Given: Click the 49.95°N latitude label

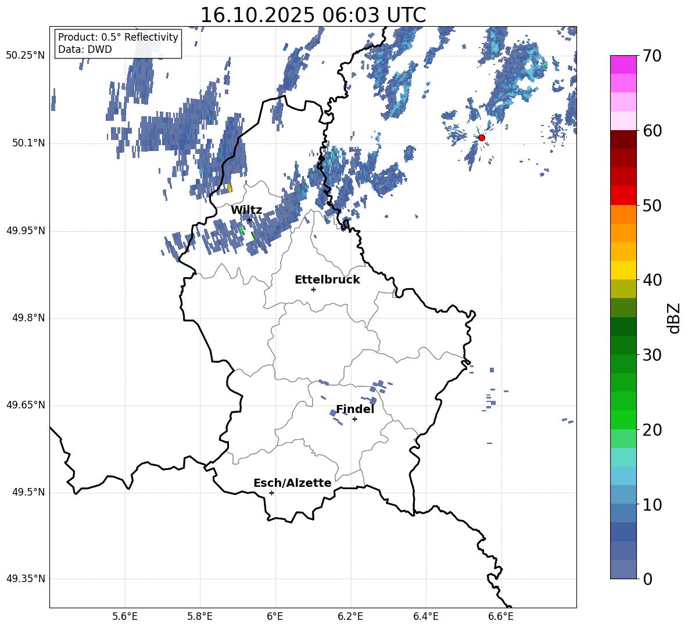Looking at the screenshot, I should 25,231.
